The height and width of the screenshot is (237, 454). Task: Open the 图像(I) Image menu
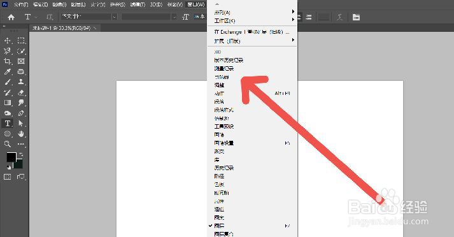click(59, 4)
